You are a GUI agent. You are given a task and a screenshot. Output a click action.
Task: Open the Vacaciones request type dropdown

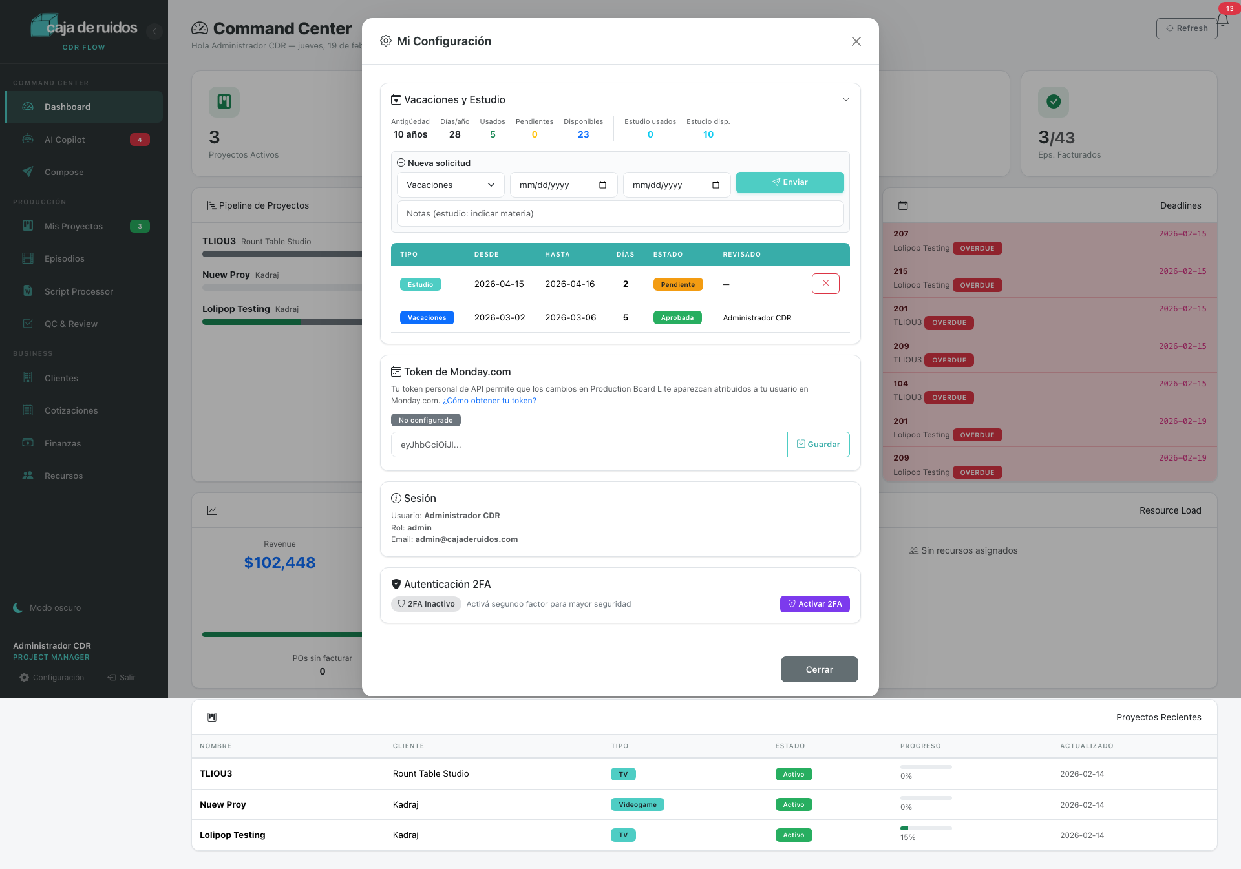451,185
